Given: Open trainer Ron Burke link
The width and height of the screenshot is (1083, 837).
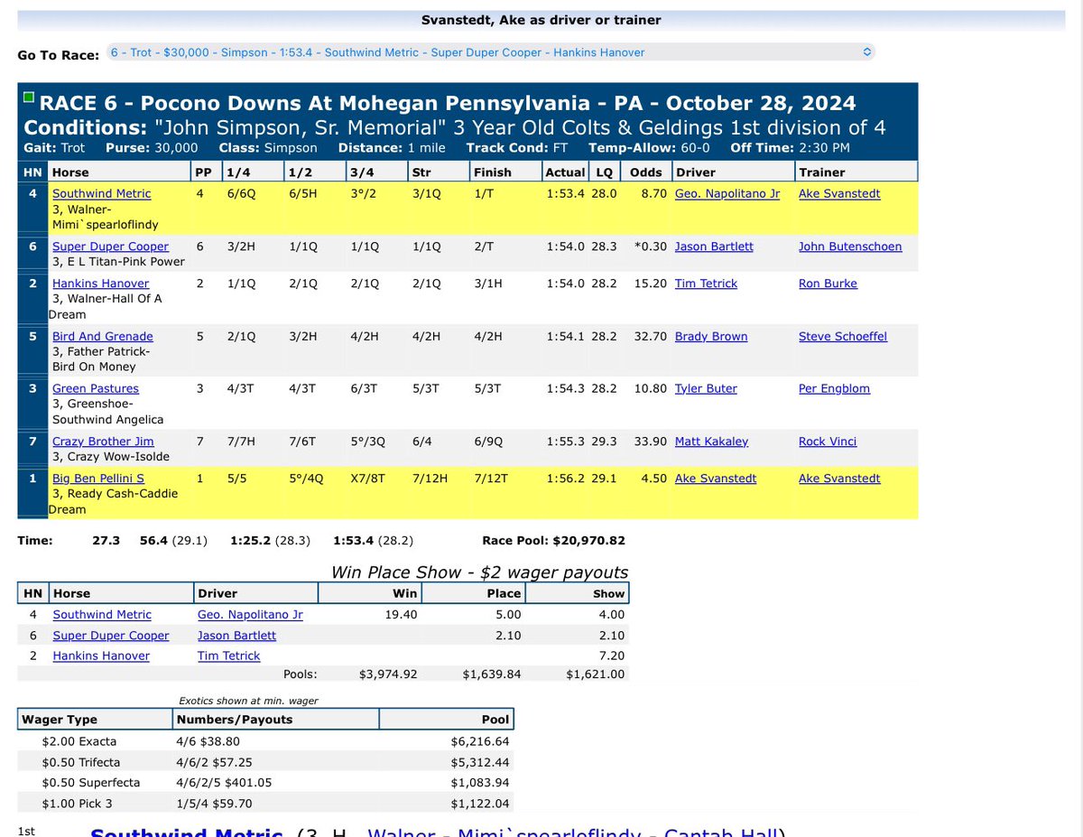Looking at the screenshot, I should coord(828,284).
